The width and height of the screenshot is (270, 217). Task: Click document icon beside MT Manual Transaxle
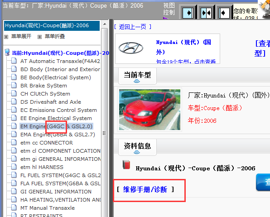coord(14,207)
